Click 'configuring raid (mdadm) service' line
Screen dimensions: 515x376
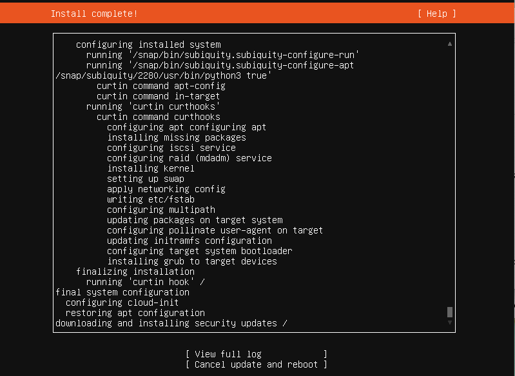click(189, 158)
